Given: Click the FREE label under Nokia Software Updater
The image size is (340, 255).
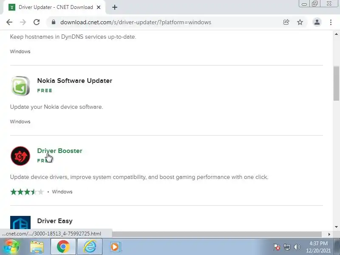Looking at the screenshot, I should pos(45,91).
